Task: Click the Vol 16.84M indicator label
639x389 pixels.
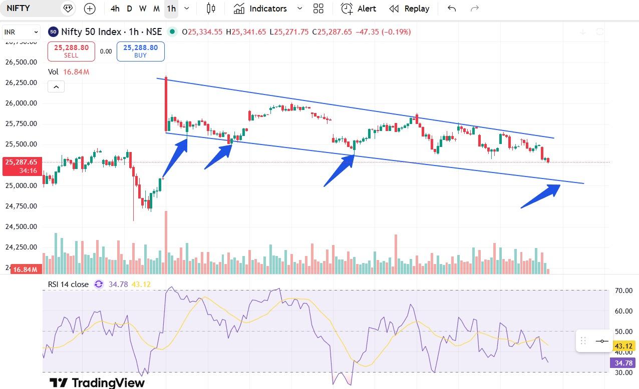Action: pyautogui.click(x=69, y=72)
